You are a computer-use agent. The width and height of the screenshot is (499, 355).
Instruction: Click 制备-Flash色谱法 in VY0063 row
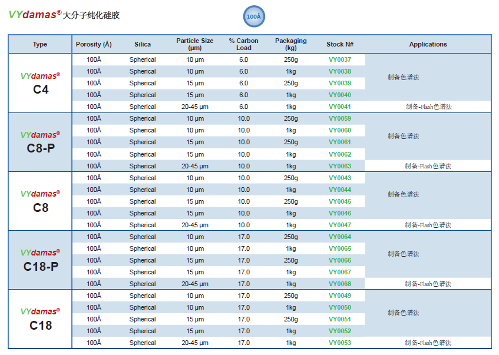tap(428, 166)
